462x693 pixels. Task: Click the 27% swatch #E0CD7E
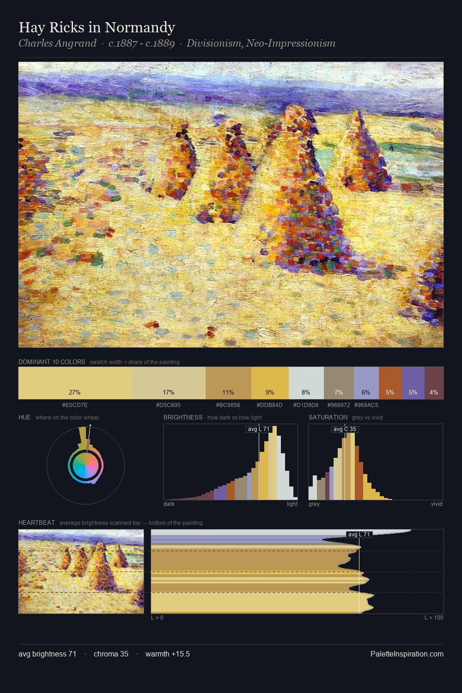tap(75, 383)
